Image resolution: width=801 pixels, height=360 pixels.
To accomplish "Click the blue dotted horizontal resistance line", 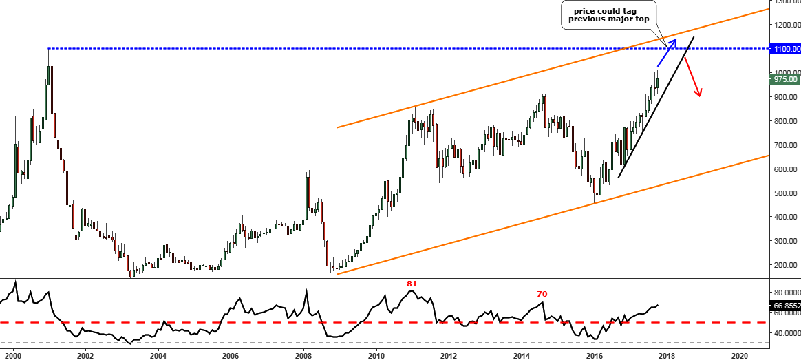I will [344, 48].
